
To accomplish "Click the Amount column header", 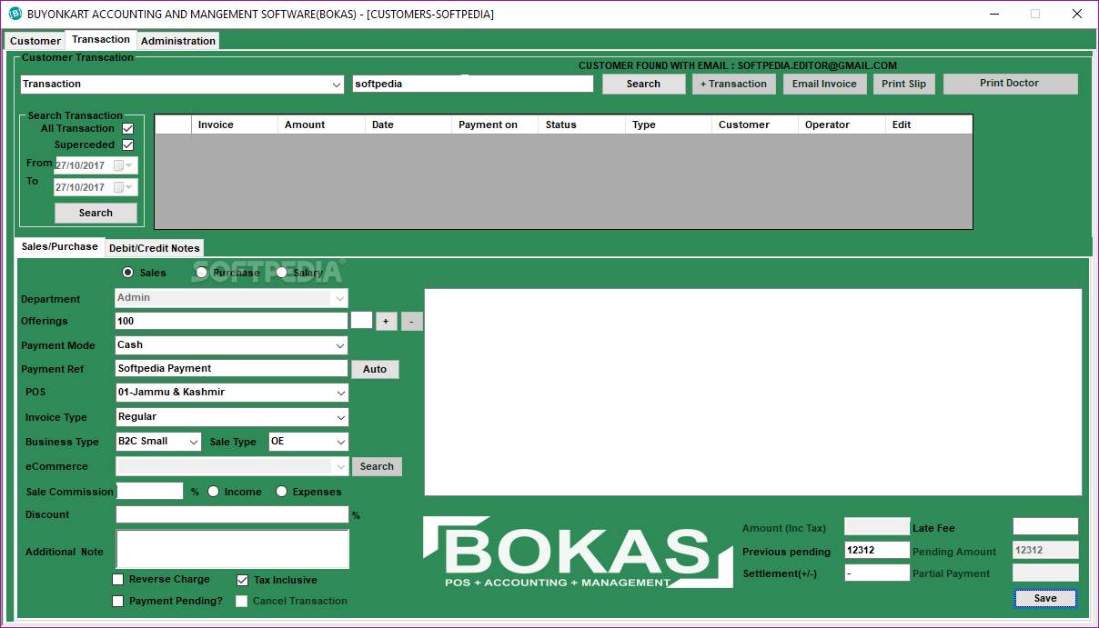I will 321,125.
